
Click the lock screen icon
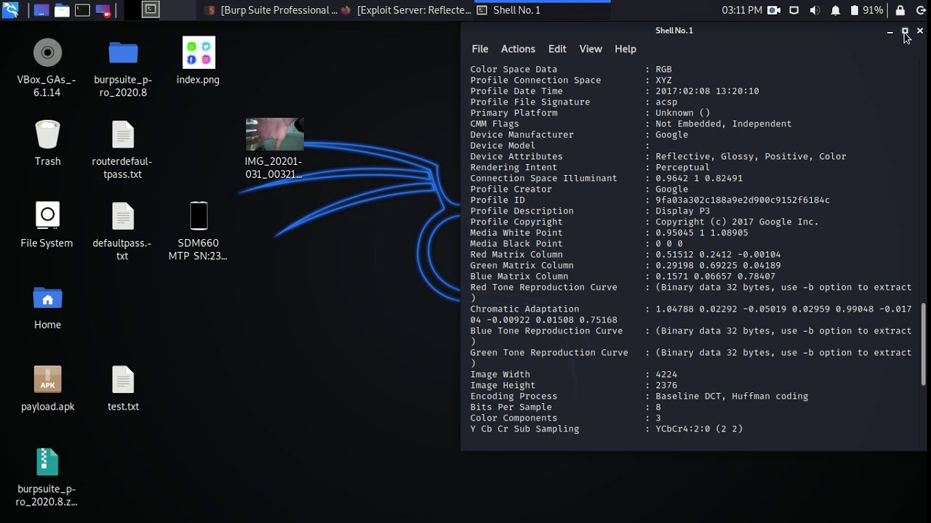pos(900,10)
